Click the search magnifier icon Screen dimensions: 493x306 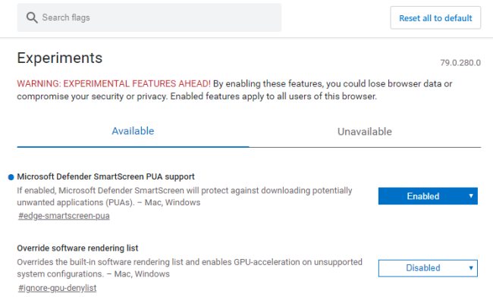[32, 17]
